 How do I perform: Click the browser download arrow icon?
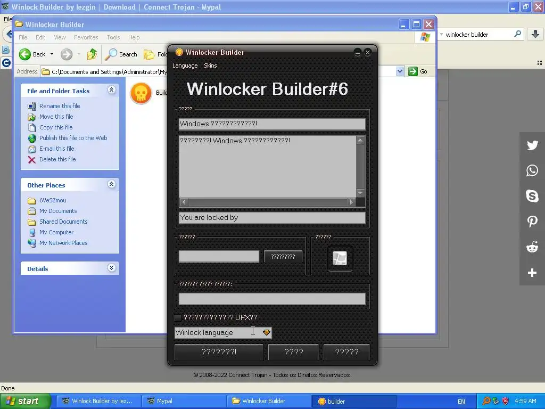click(x=535, y=34)
